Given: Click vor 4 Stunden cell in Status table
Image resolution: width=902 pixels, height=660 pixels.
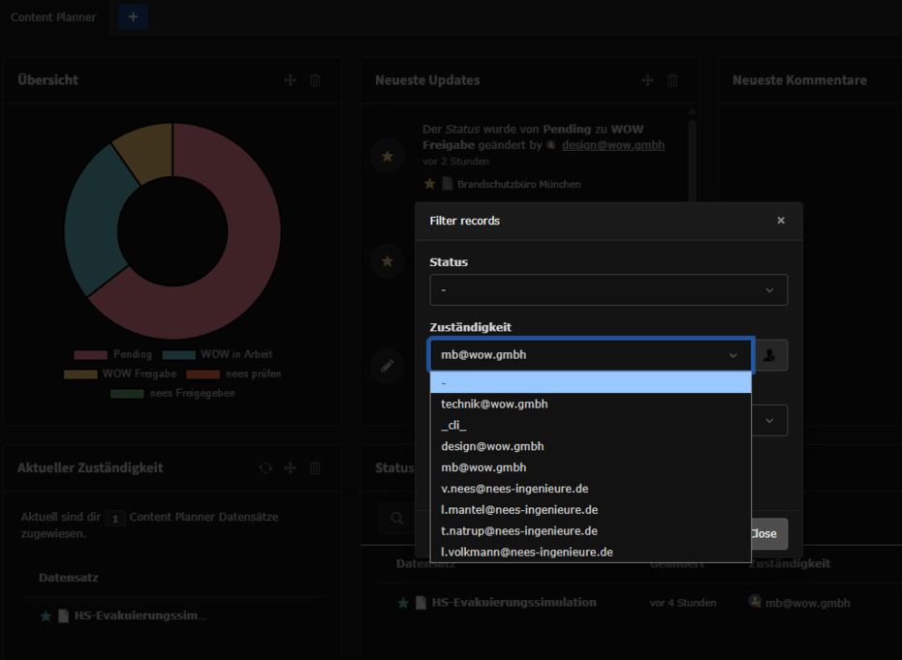Looking at the screenshot, I should click(683, 603).
